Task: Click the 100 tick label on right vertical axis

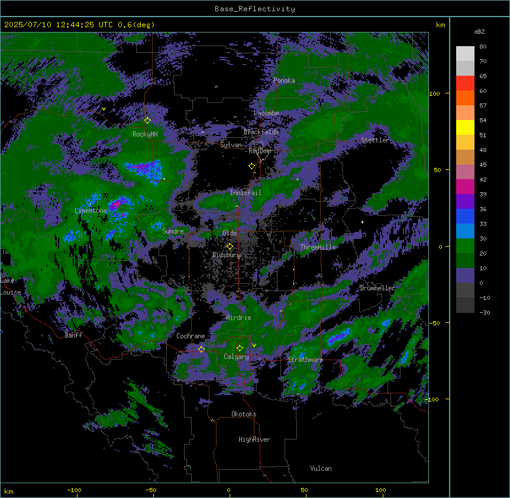Action: pos(434,93)
